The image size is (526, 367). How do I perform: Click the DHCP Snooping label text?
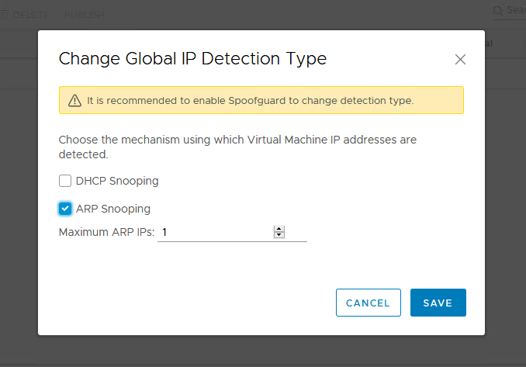(117, 181)
